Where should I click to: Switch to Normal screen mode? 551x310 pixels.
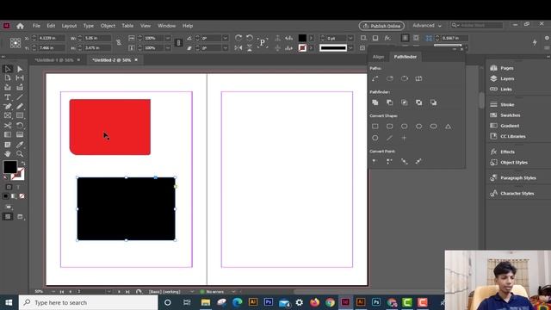(8, 217)
